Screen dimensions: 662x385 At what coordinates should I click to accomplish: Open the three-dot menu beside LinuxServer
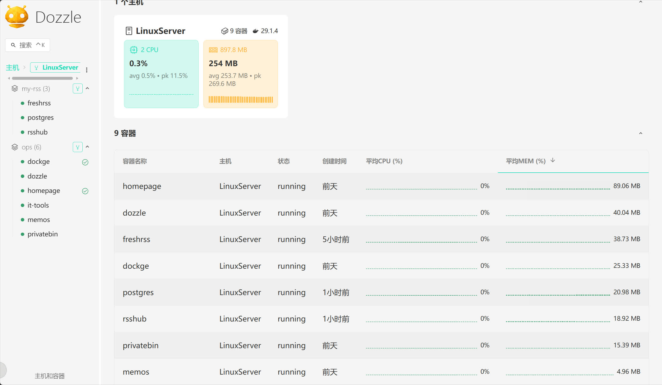tap(87, 70)
